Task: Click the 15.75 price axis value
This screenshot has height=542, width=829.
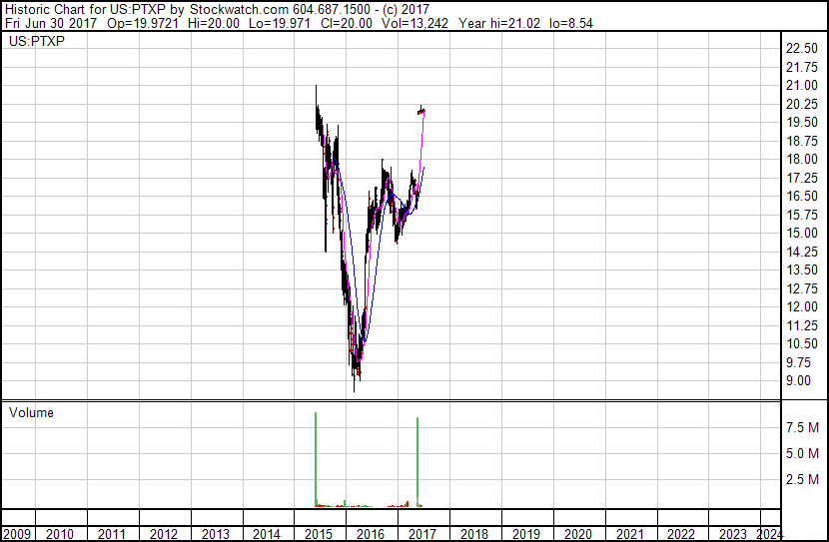Action: [x=802, y=215]
